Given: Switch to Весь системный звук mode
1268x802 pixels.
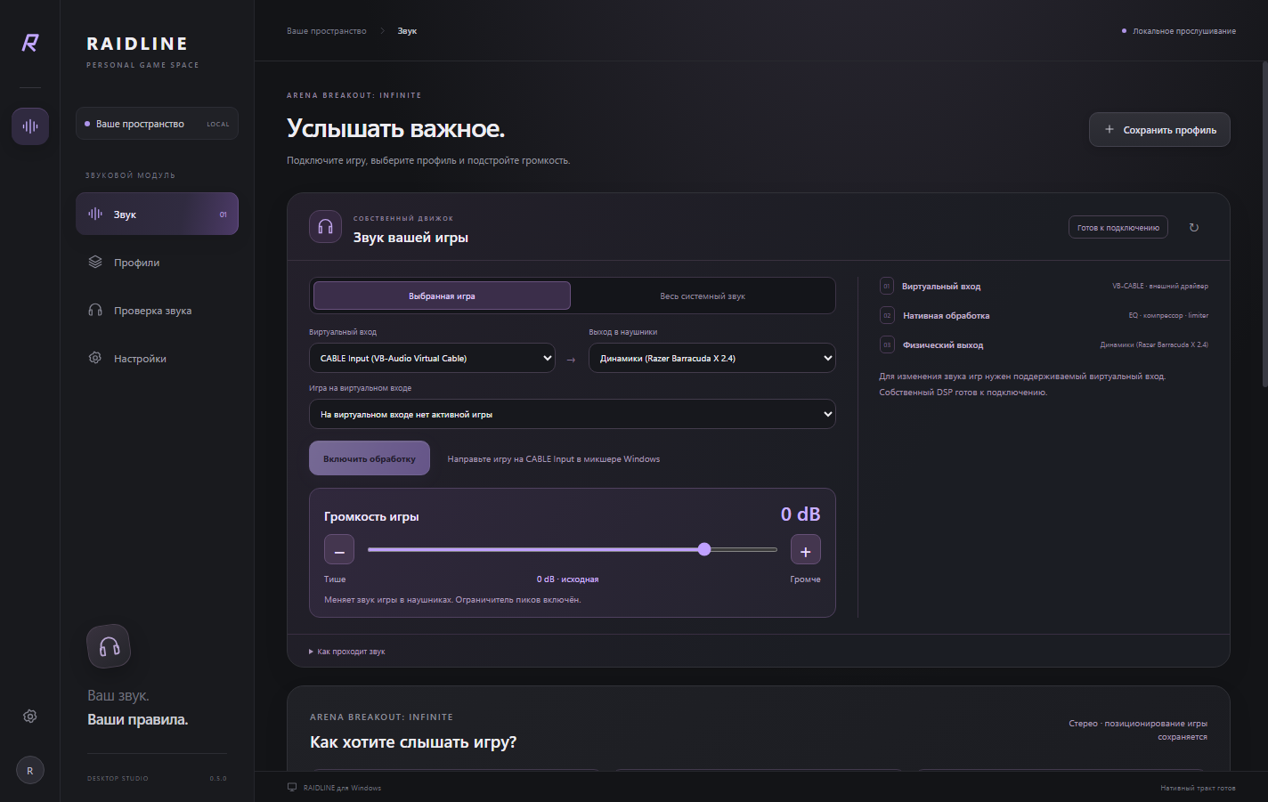Looking at the screenshot, I should (703, 296).
